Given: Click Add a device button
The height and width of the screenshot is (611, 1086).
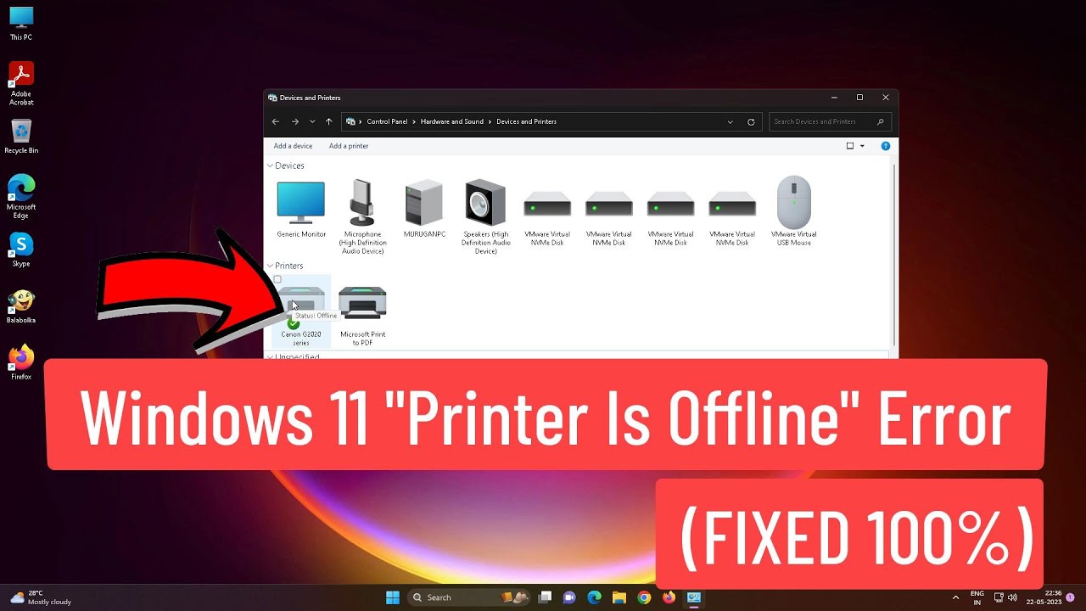Looking at the screenshot, I should pos(293,146).
